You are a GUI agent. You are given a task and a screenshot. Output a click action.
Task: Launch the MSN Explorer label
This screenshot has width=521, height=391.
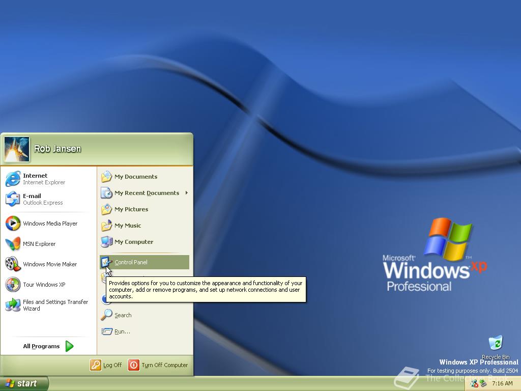click(39, 244)
